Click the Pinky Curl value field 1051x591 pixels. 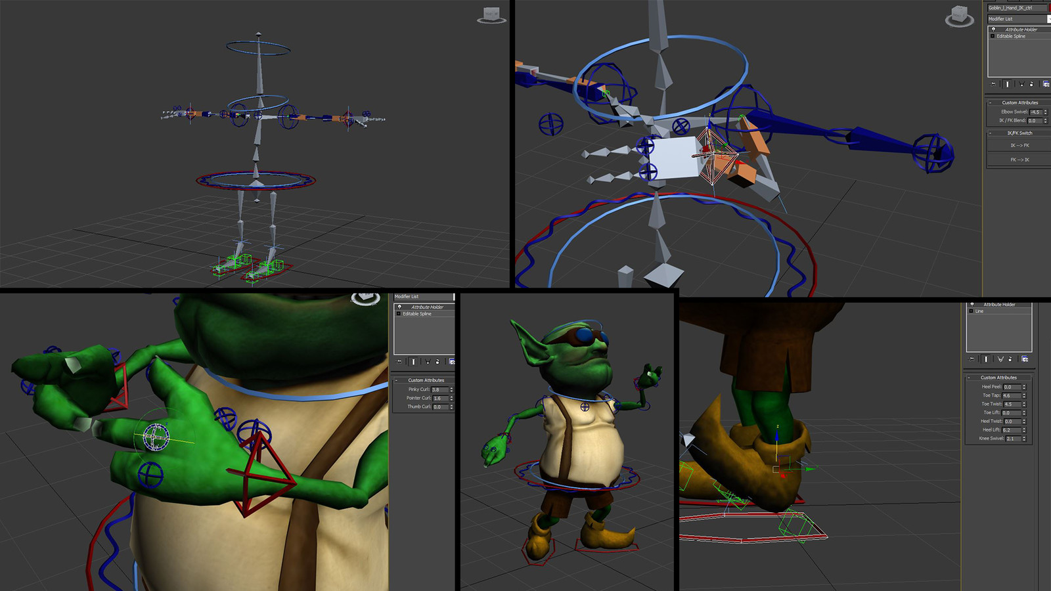pyautogui.click(x=440, y=389)
